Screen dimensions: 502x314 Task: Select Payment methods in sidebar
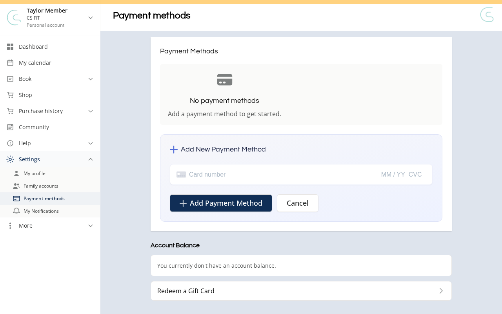[x=50, y=199]
